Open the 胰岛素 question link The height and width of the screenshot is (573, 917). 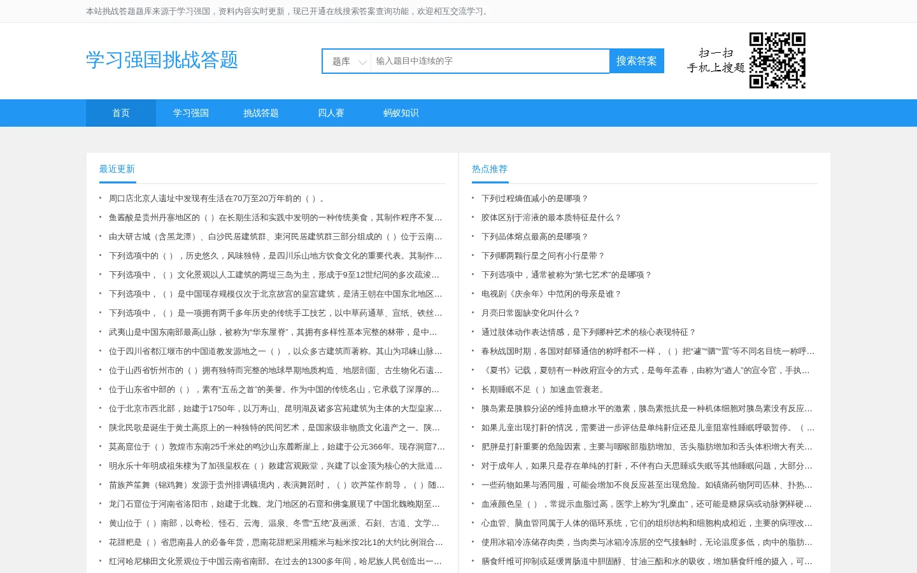tap(647, 409)
